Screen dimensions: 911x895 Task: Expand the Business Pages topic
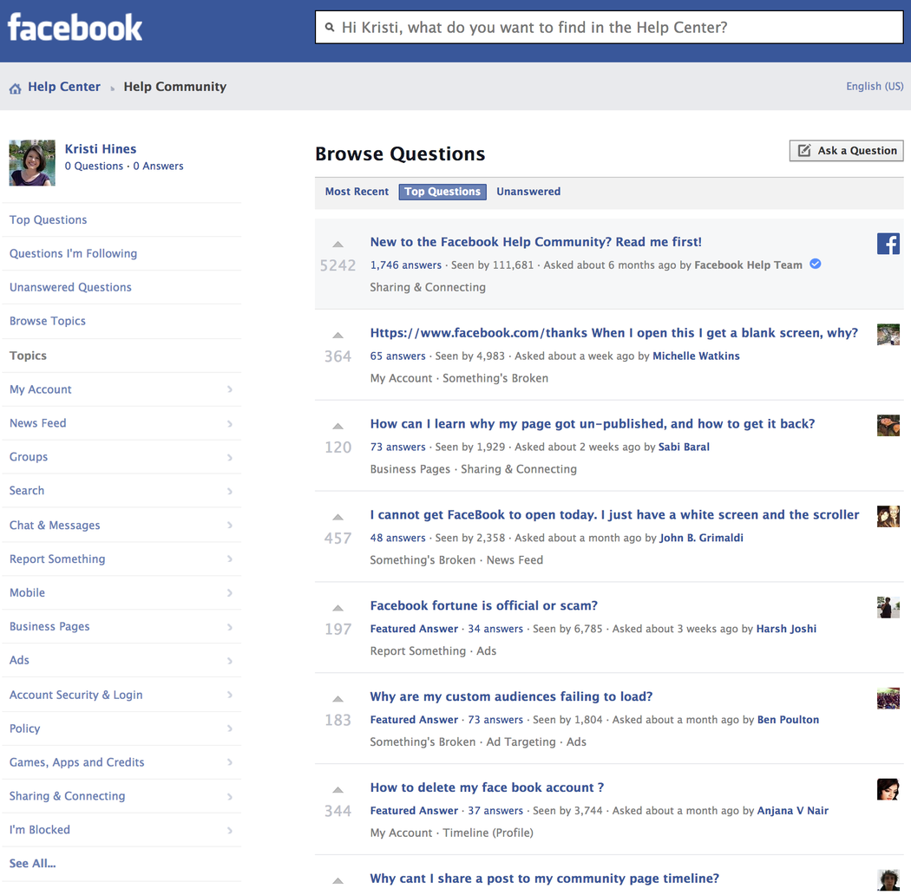121,626
